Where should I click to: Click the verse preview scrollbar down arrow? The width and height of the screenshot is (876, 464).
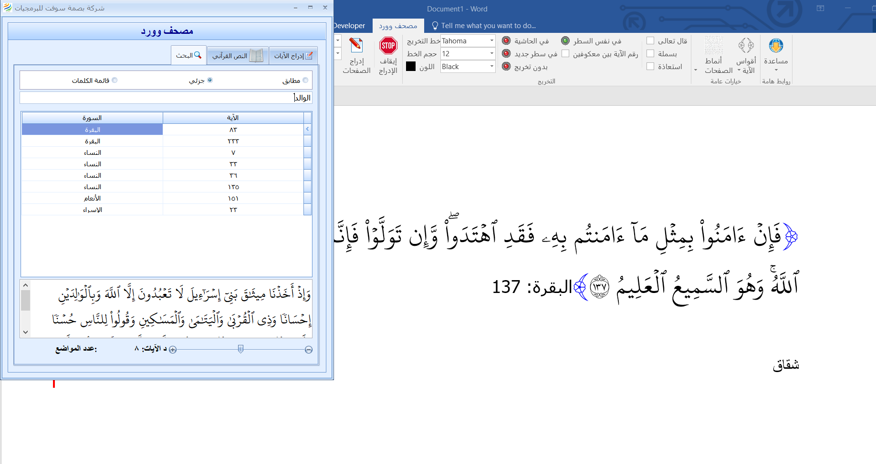tap(26, 332)
